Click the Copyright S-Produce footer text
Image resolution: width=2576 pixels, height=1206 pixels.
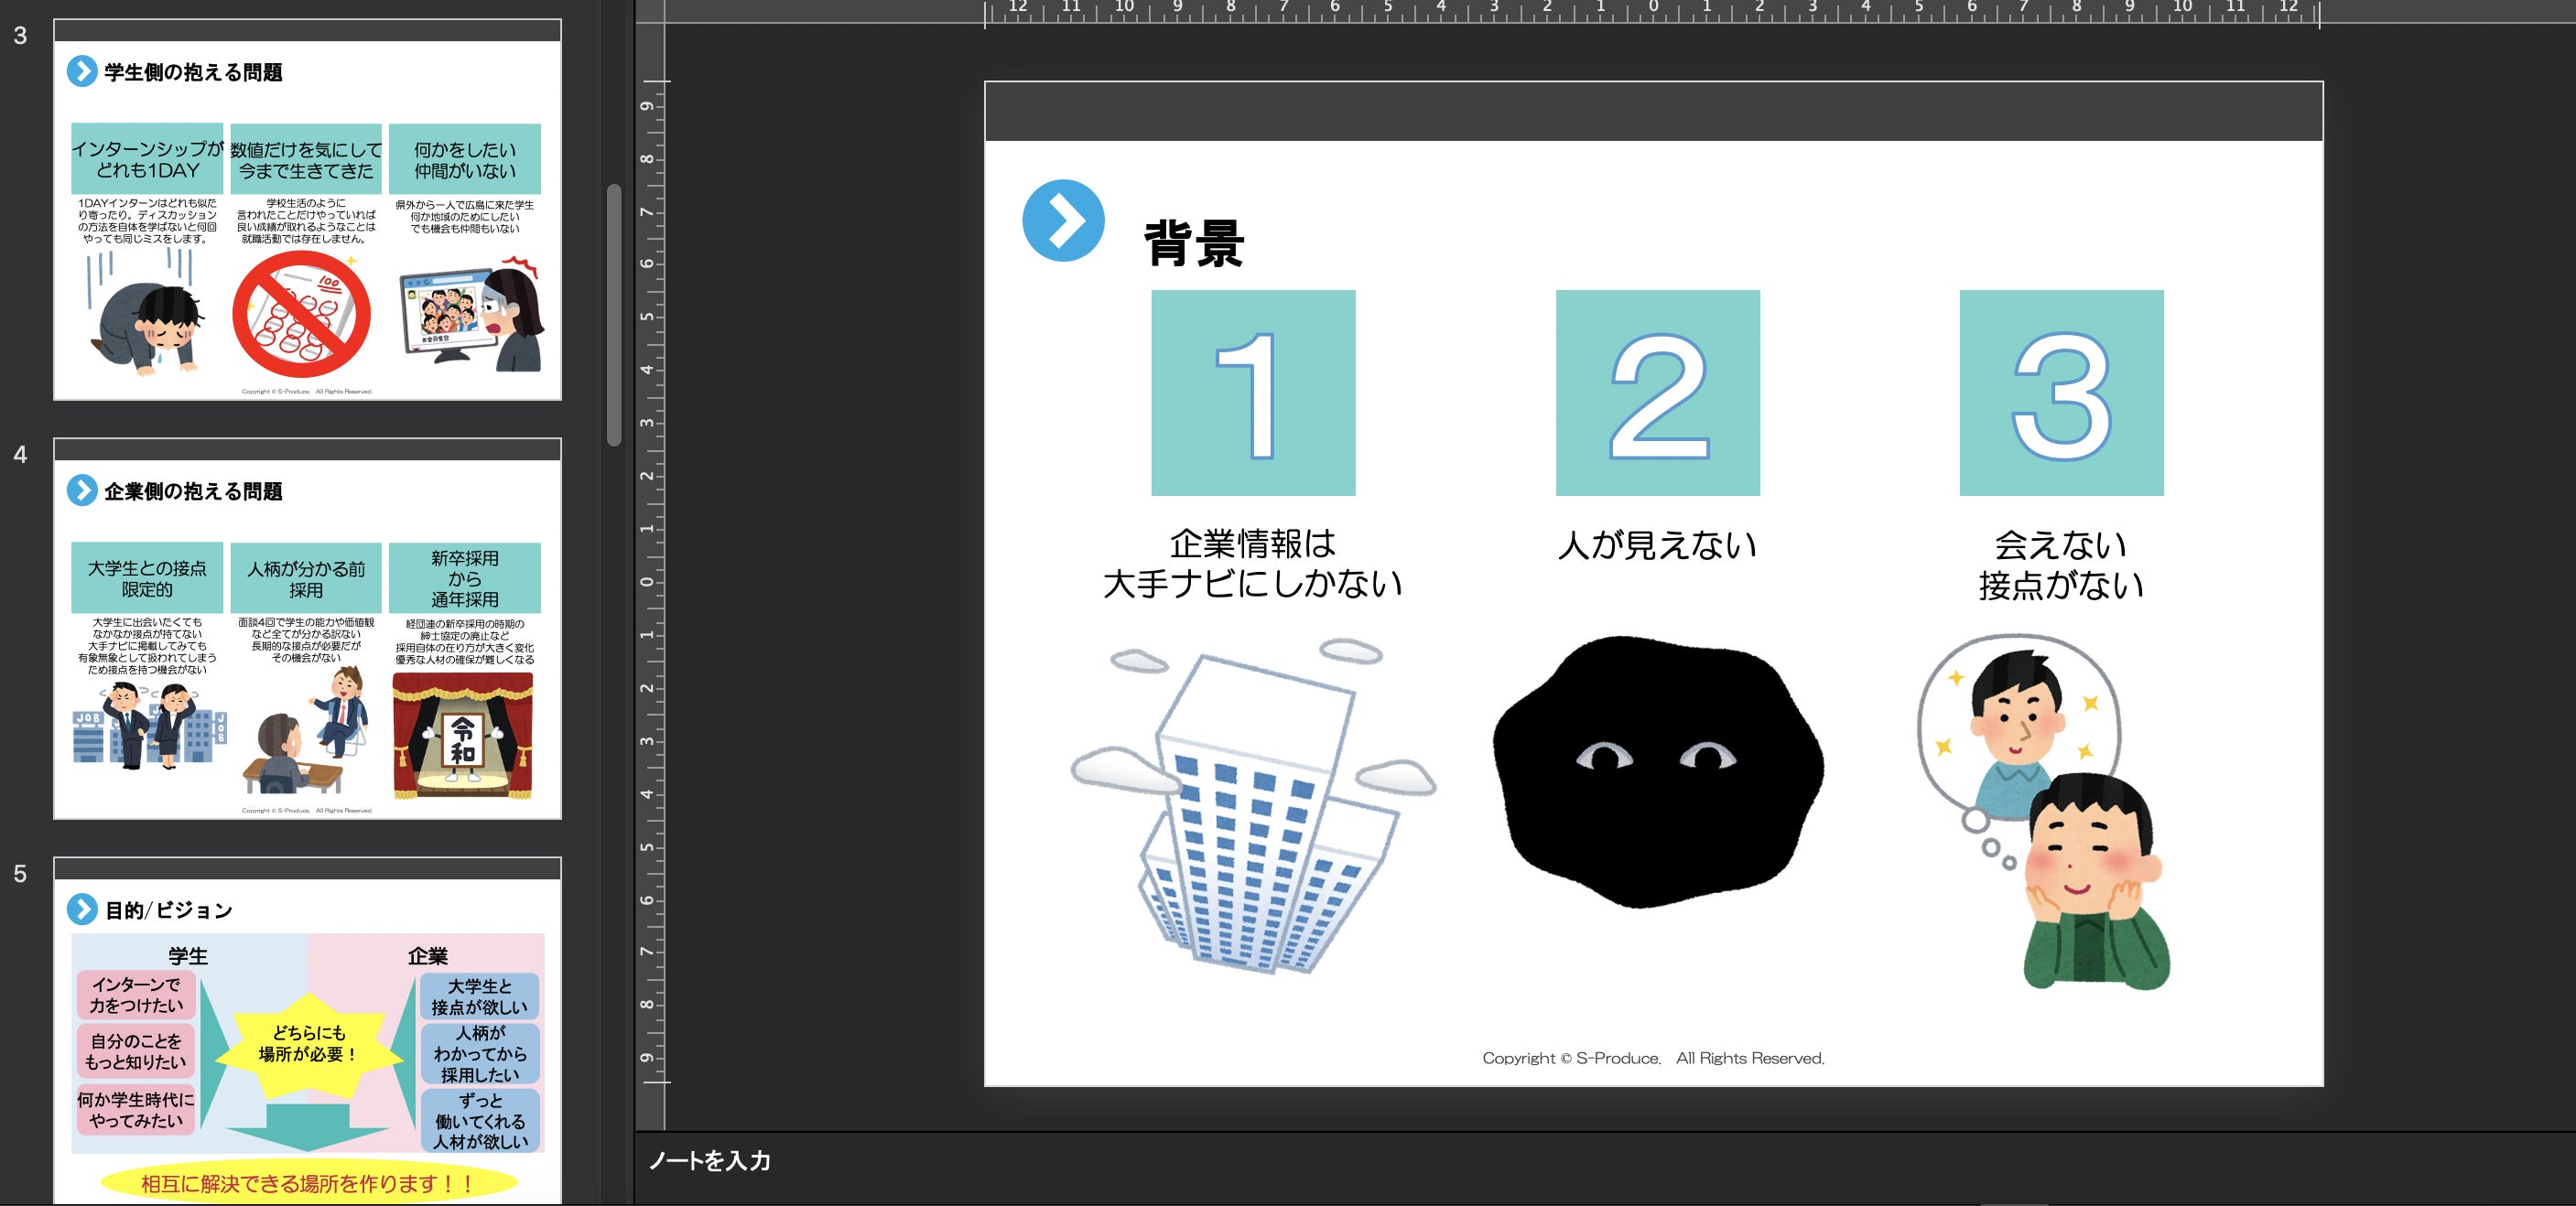point(1653,1058)
